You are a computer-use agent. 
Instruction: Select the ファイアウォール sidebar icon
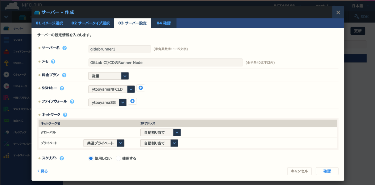[x=12, y=51]
